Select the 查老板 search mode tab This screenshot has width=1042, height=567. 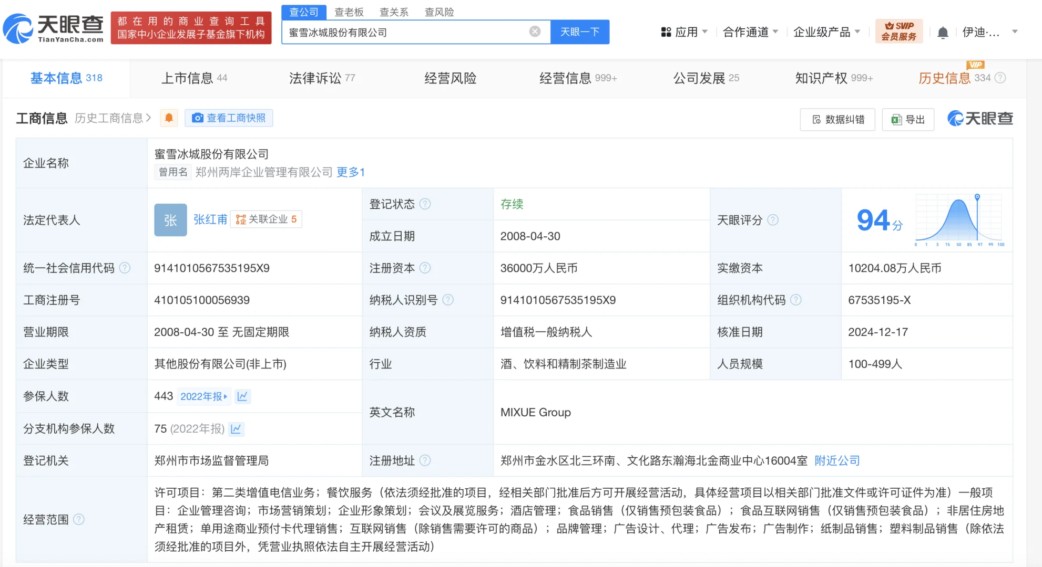349,12
